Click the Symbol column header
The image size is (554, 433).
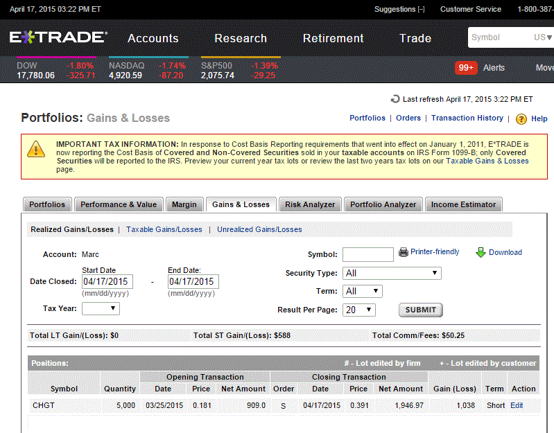[x=64, y=389]
